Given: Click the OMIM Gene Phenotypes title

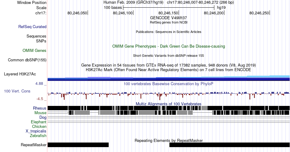Looking at the screenshot, I should [169, 46].
